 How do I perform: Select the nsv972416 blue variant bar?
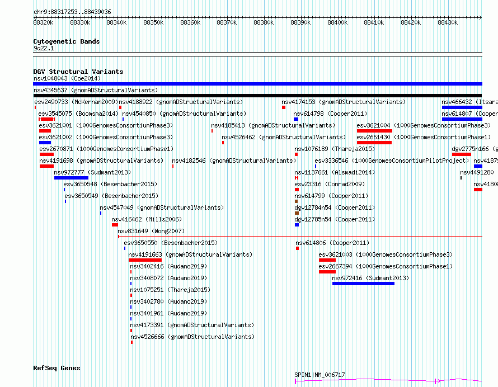click(363, 284)
